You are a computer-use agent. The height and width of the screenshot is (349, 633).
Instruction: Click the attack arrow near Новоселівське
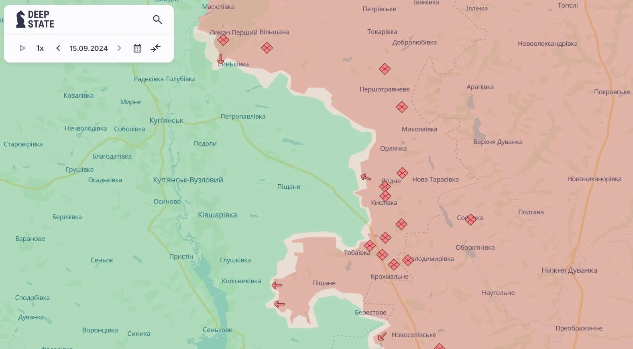point(382,336)
